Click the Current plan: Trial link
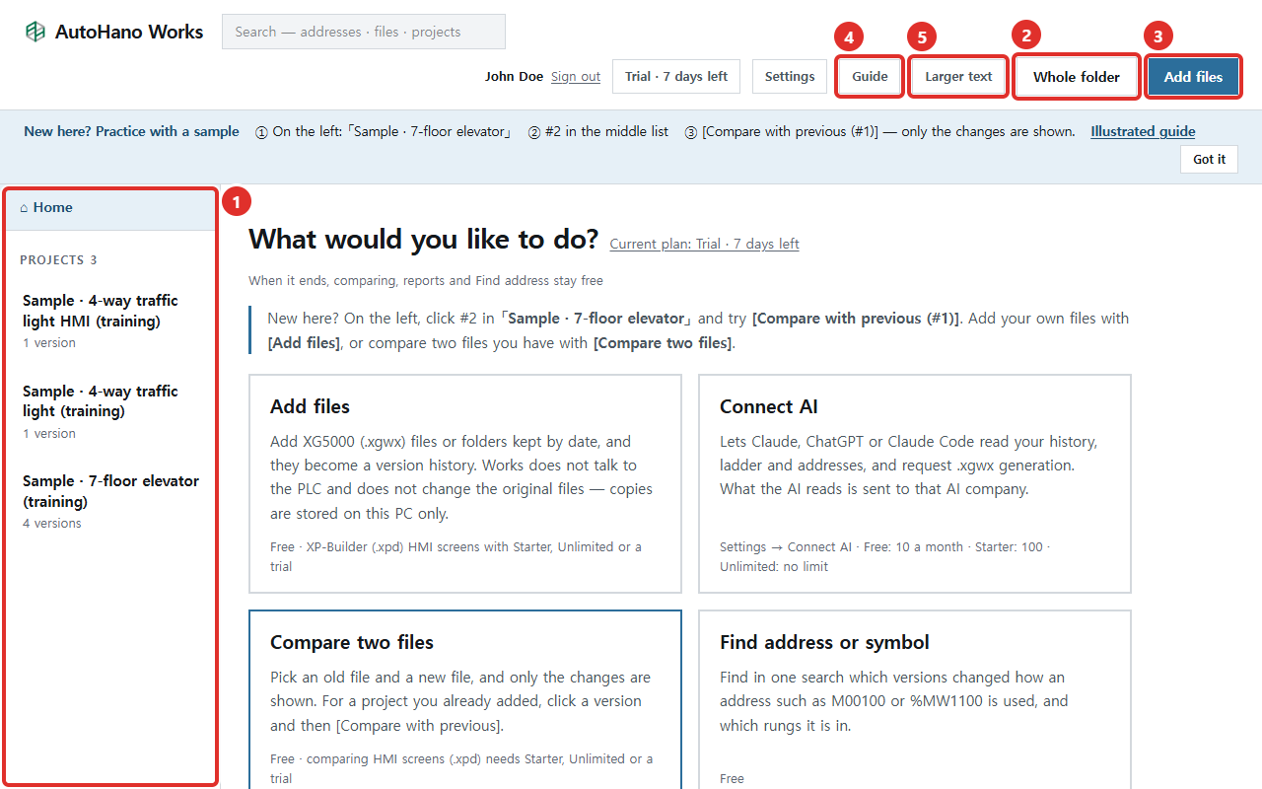 click(x=704, y=244)
